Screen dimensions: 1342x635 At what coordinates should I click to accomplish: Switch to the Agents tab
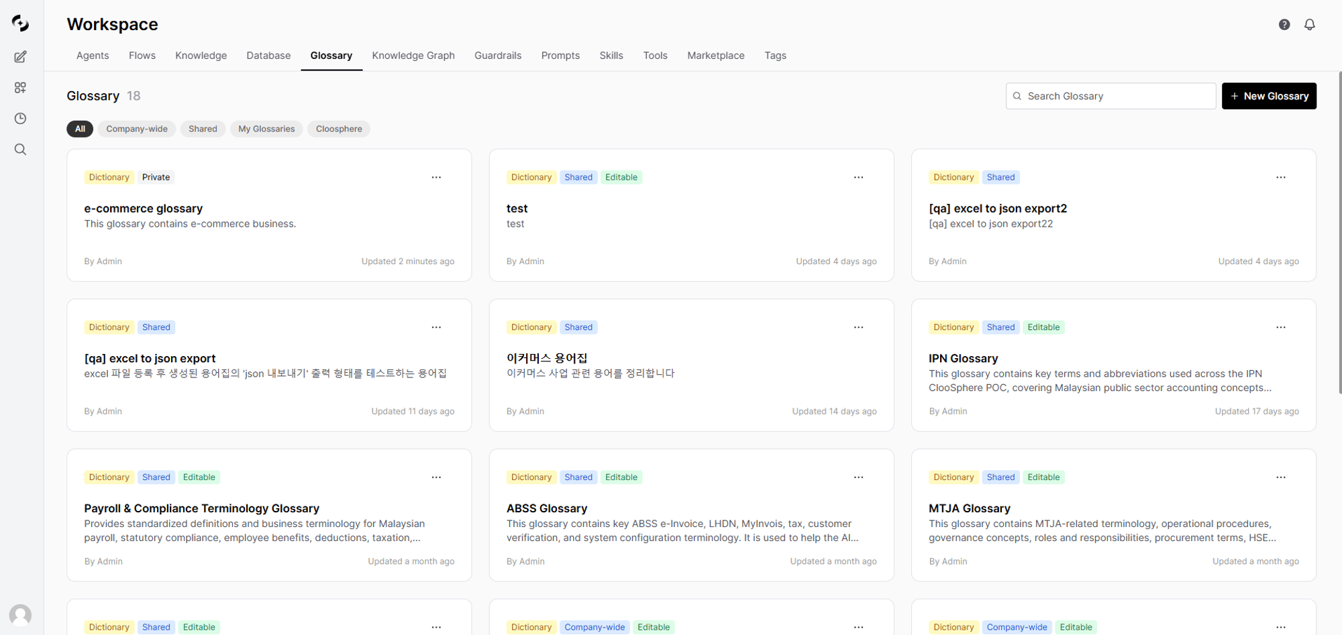[93, 56]
